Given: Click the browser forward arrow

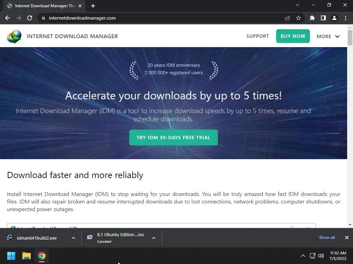Looking at the screenshot, I should coord(19,18).
